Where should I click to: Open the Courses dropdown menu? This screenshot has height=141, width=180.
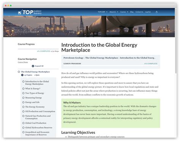pos(124,12)
